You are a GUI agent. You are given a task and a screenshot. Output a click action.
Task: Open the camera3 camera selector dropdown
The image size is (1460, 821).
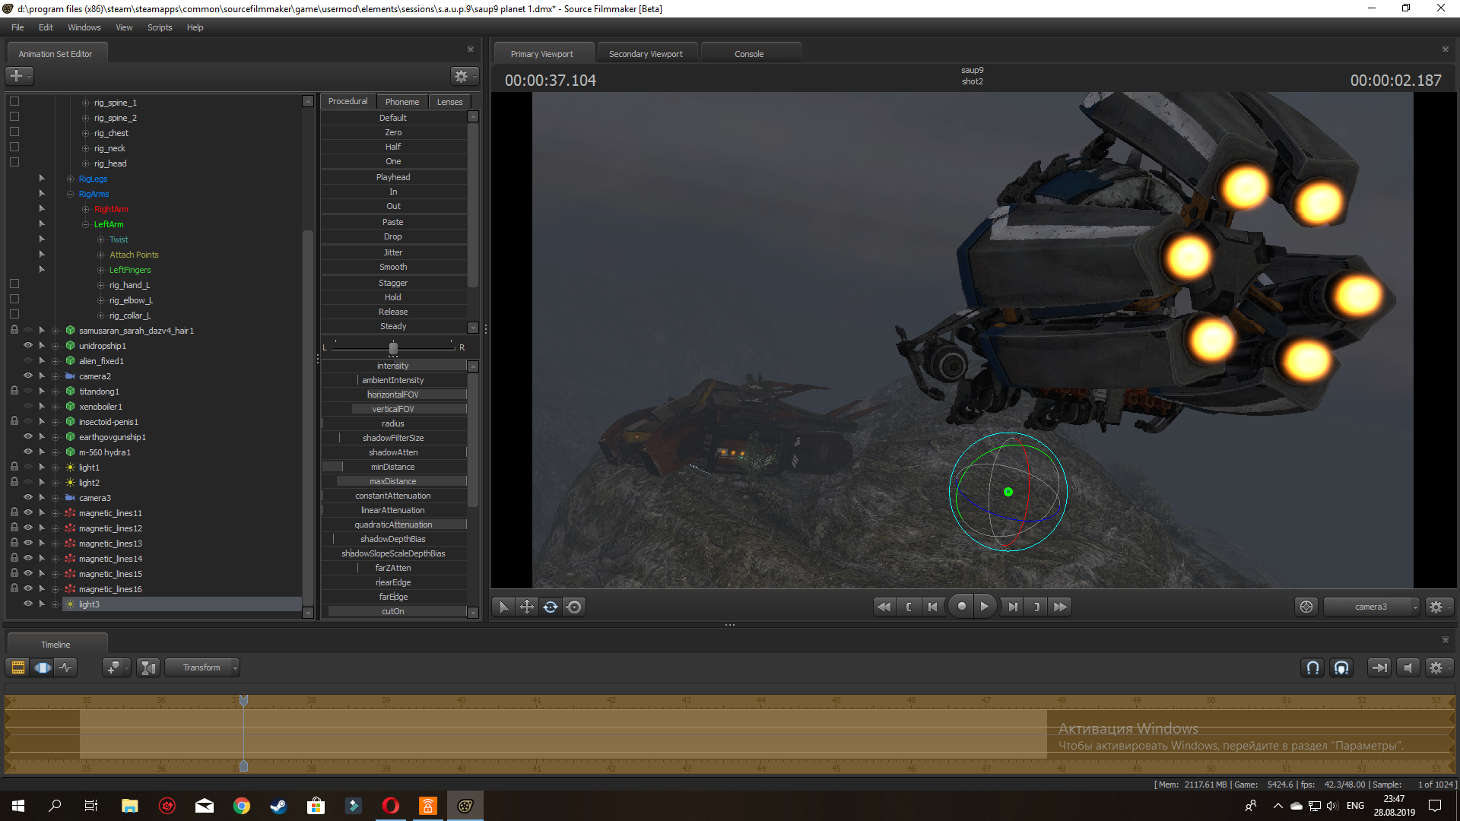click(x=1371, y=607)
